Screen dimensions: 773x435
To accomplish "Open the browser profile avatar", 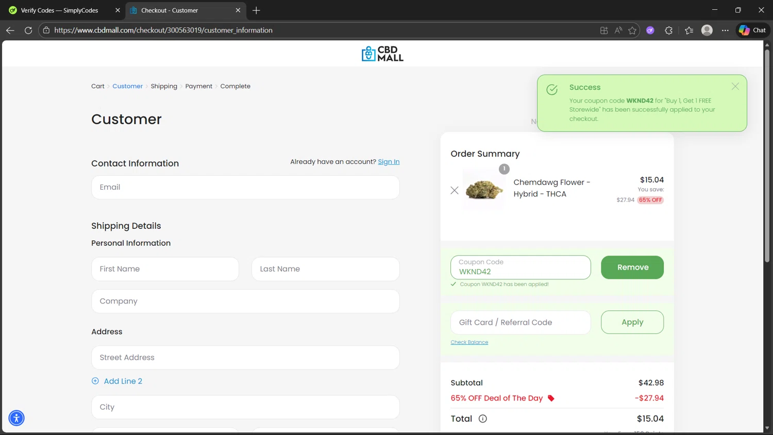I will (707, 30).
